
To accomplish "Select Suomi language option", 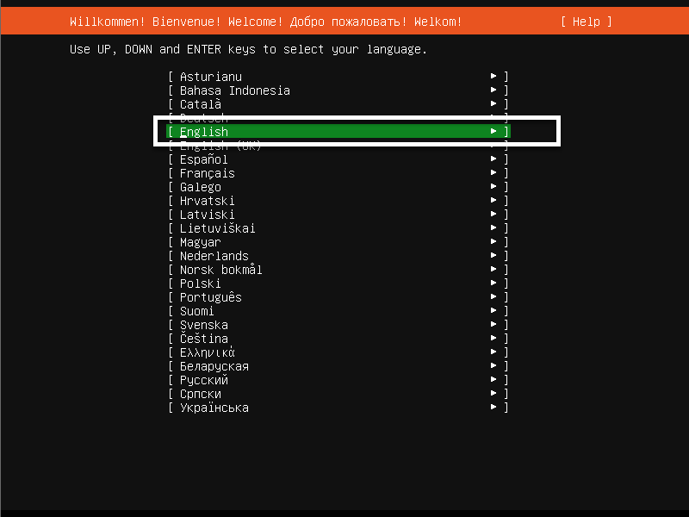I will click(338, 311).
